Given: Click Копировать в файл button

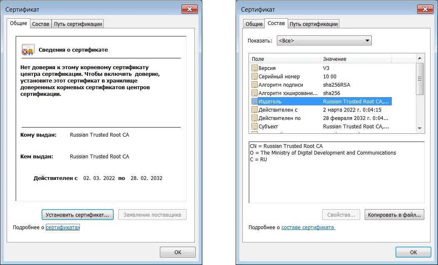Looking at the screenshot, I should click(x=394, y=215).
